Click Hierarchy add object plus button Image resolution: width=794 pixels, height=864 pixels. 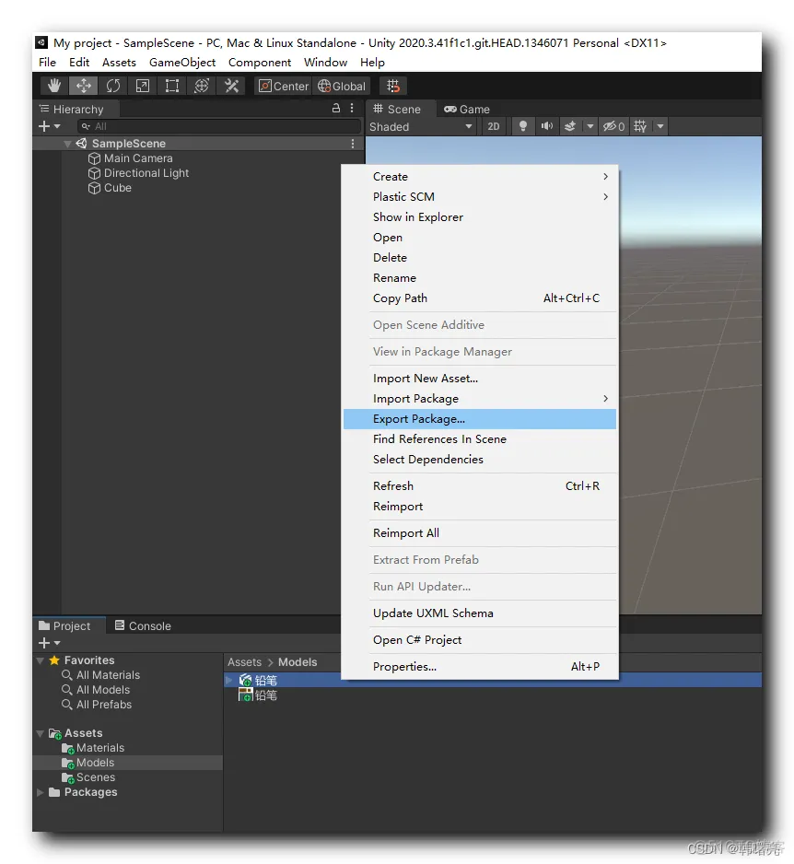[x=49, y=126]
